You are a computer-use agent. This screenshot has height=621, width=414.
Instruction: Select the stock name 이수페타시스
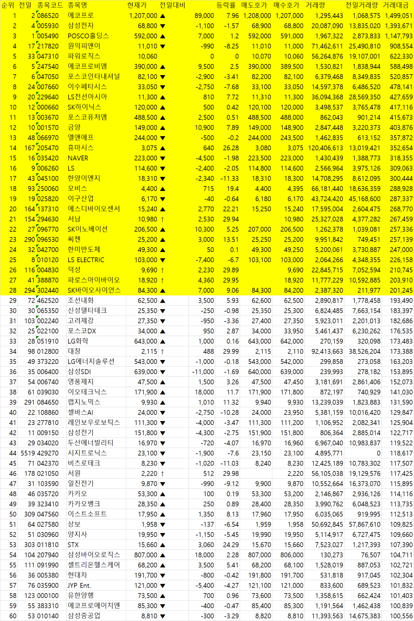[87, 87]
